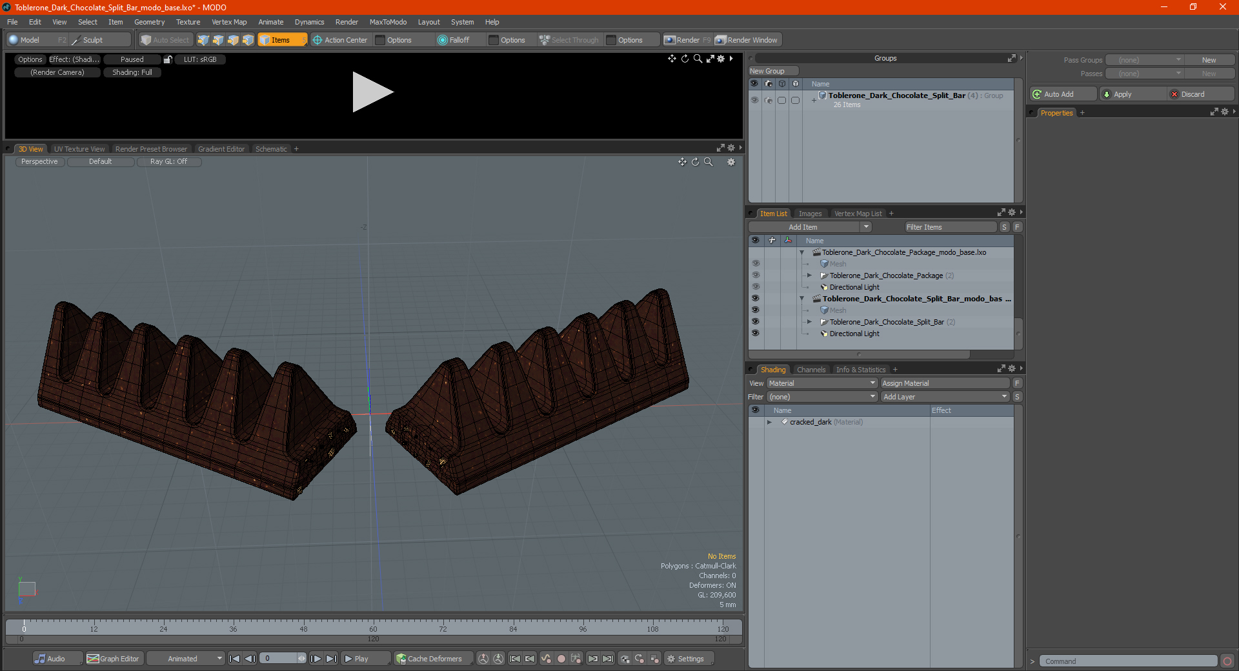The height and width of the screenshot is (671, 1239).
Task: Start preview render with large play arrow
Action: pos(372,92)
